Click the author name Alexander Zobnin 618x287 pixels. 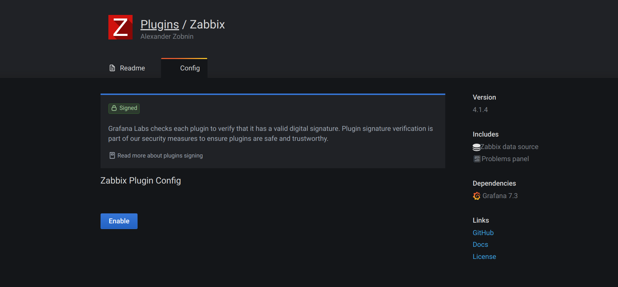167,36
